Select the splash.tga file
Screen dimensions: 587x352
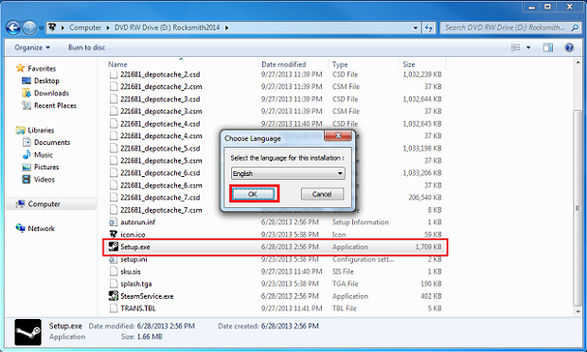point(136,284)
